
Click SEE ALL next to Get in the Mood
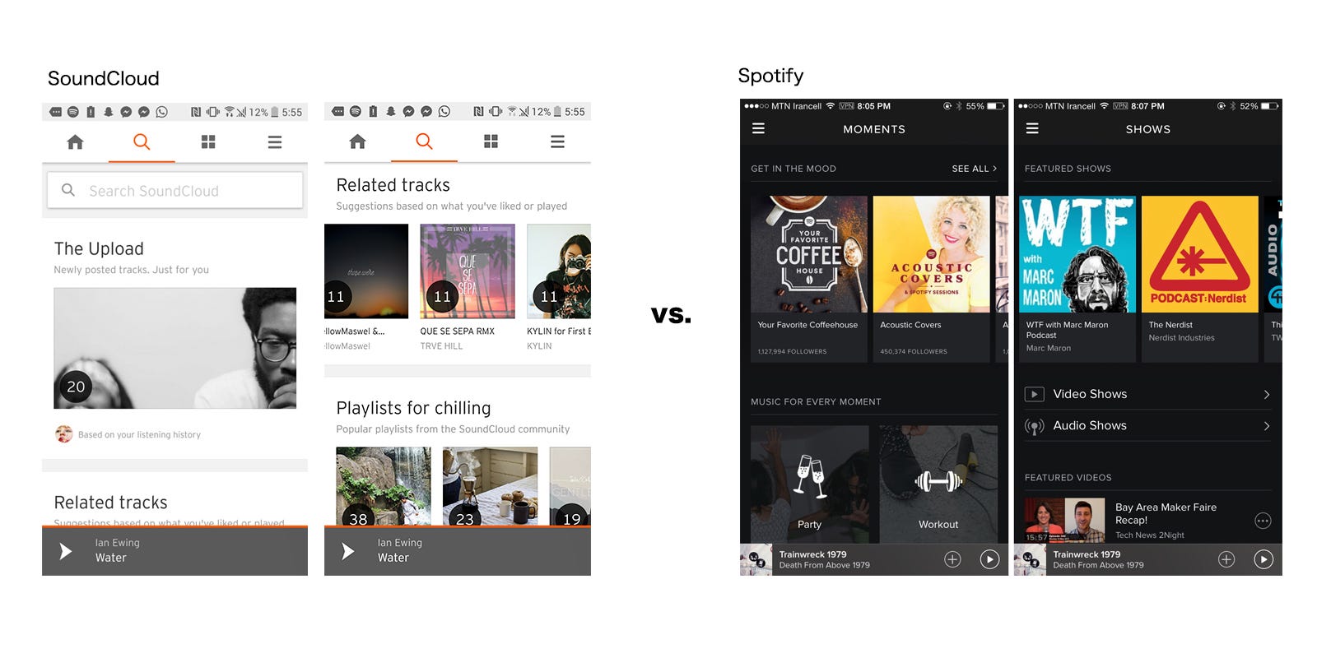point(974,169)
